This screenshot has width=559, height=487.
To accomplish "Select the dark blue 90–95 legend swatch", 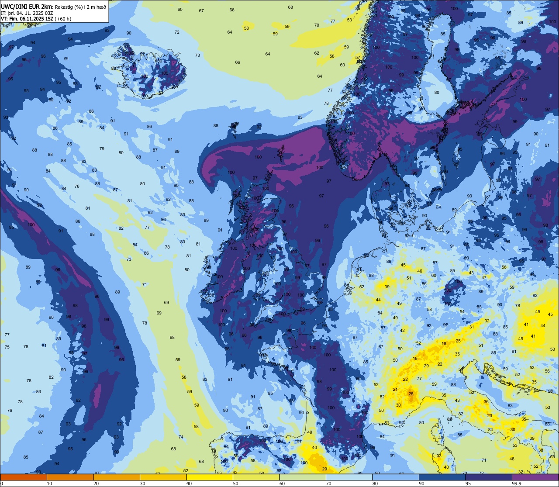I will coord(442,477).
